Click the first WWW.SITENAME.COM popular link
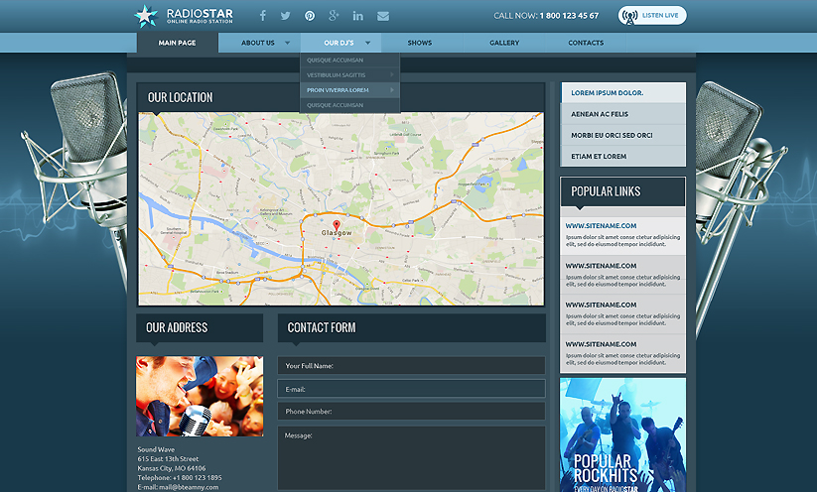The image size is (817, 492). click(x=601, y=225)
